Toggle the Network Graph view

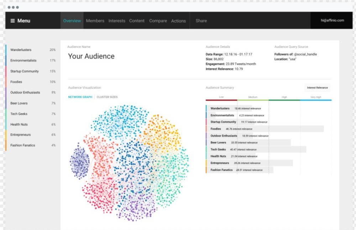[x=80, y=97]
